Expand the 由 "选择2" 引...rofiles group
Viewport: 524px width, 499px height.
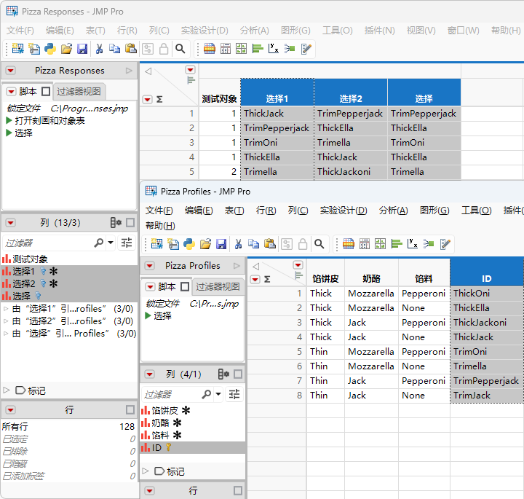click(6, 321)
